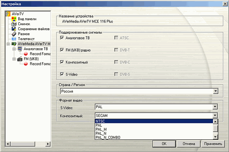Collapse the FM (УКВ) branch
229x152 pixels.
[x=14, y=59]
